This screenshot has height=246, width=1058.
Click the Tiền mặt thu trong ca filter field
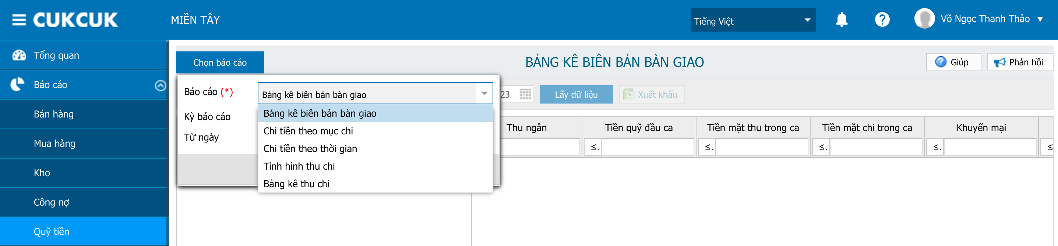762,147
